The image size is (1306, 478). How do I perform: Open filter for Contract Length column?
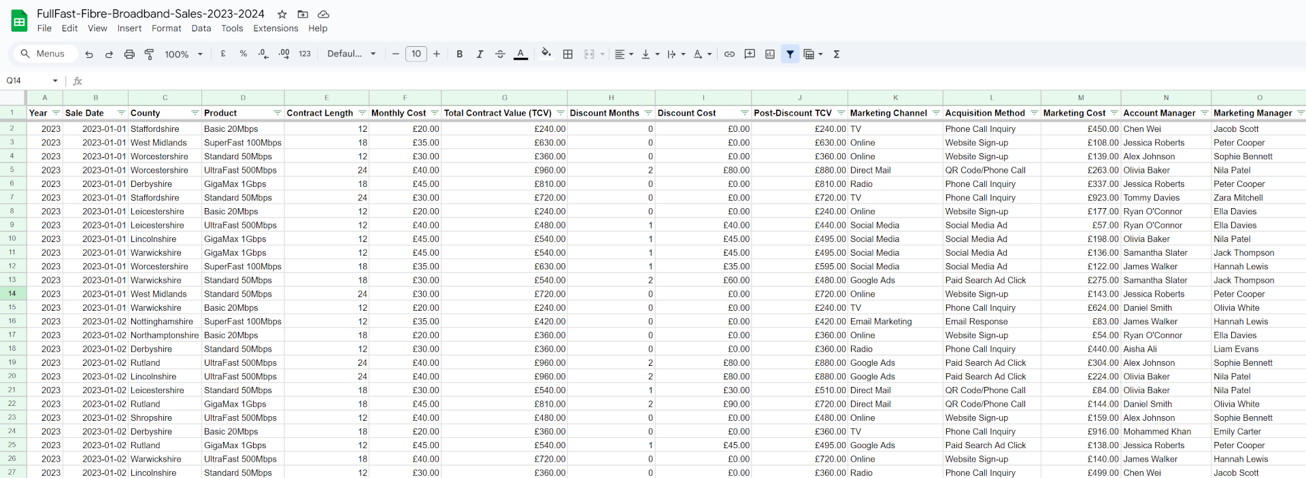(362, 113)
